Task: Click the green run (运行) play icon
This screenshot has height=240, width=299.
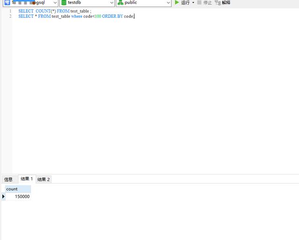Action: click(x=177, y=2)
